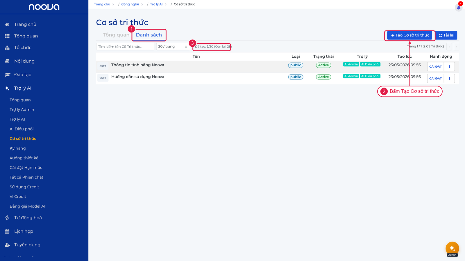Click the Tìm kiếm tên CS Tri thức search field
The height and width of the screenshot is (261, 465).
click(x=125, y=47)
